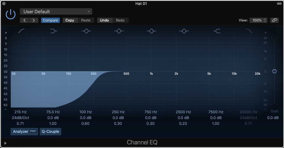Toggle the high-pass filter band icon
Screen dimensions: 284x148
(x=21, y=31)
